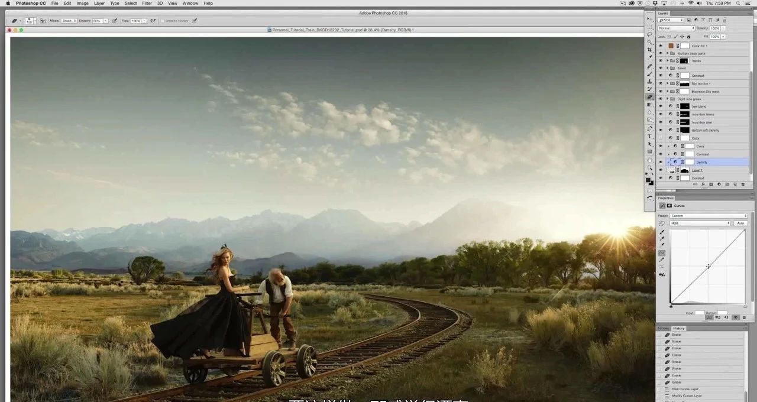Select the Eraser tool in the toolbox
Viewport: 757px width, 402px height.
coord(651,97)
